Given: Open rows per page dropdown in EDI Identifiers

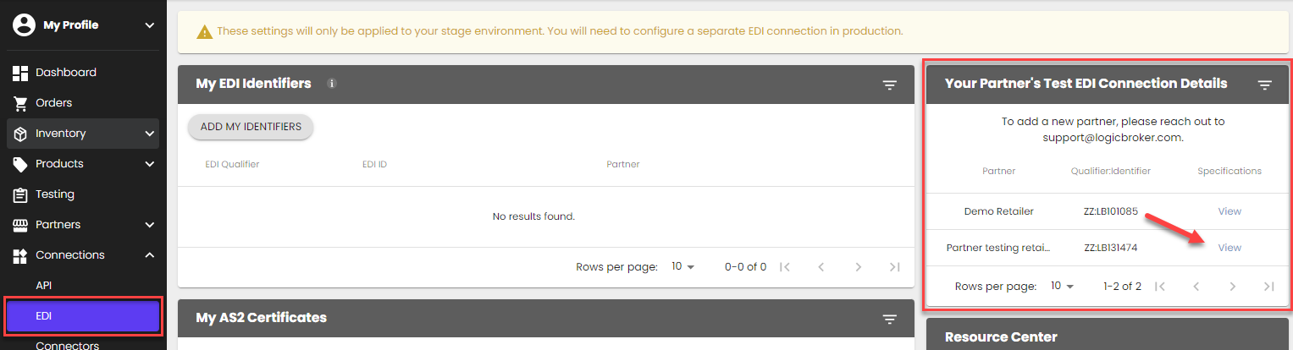Looking at the screenshot, I should (682, 267).
